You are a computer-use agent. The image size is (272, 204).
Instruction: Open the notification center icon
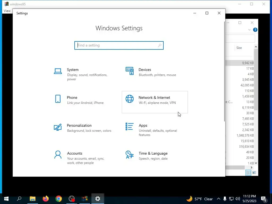pos(264,199)
